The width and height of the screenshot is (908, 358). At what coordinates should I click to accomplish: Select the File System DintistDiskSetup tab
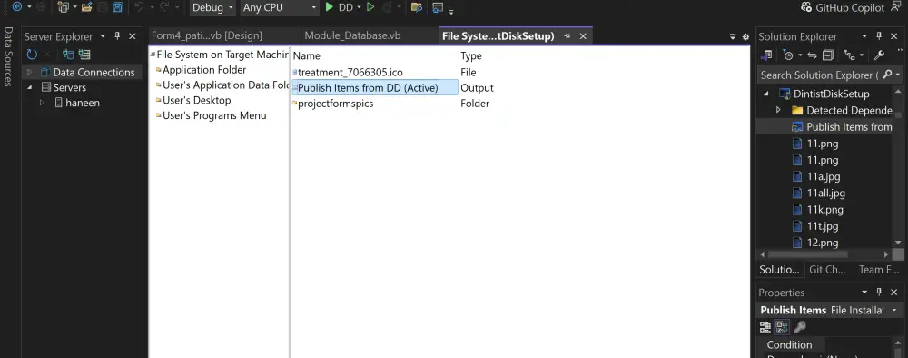[498, 36]
